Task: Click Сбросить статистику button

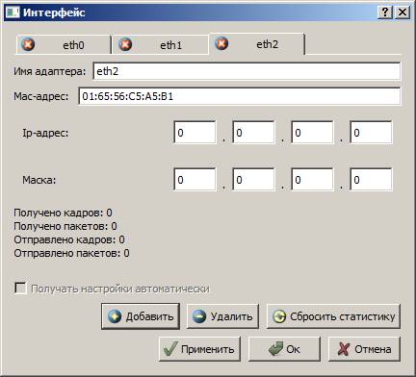Action: point(333,316)
